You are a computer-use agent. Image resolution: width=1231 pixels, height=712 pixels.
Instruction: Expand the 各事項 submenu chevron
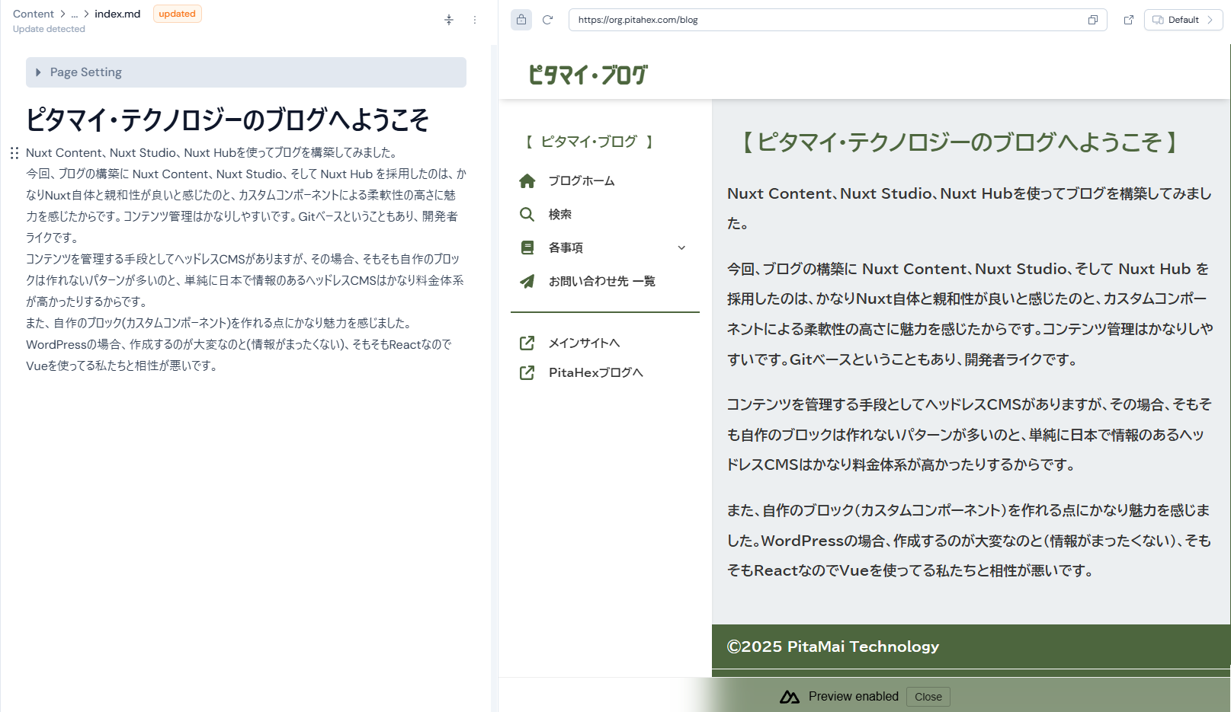point(681,247)
